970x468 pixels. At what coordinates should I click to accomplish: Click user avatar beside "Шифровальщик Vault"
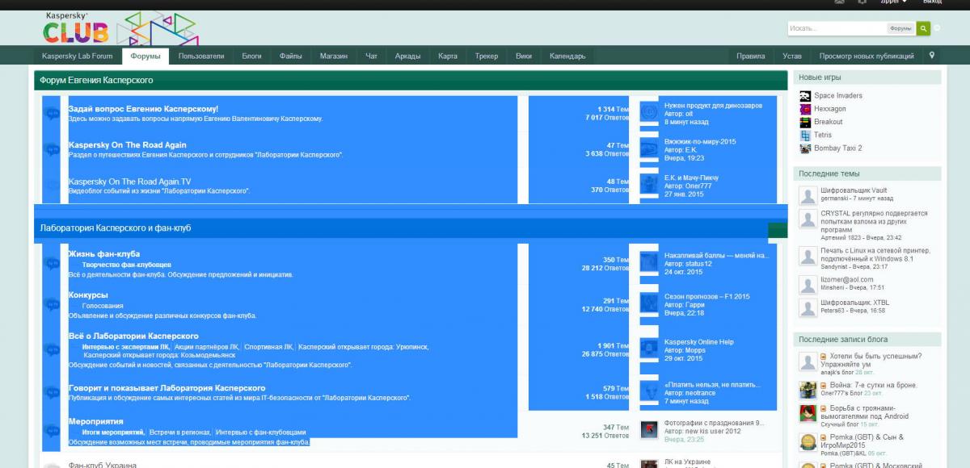tap(807, 195)
